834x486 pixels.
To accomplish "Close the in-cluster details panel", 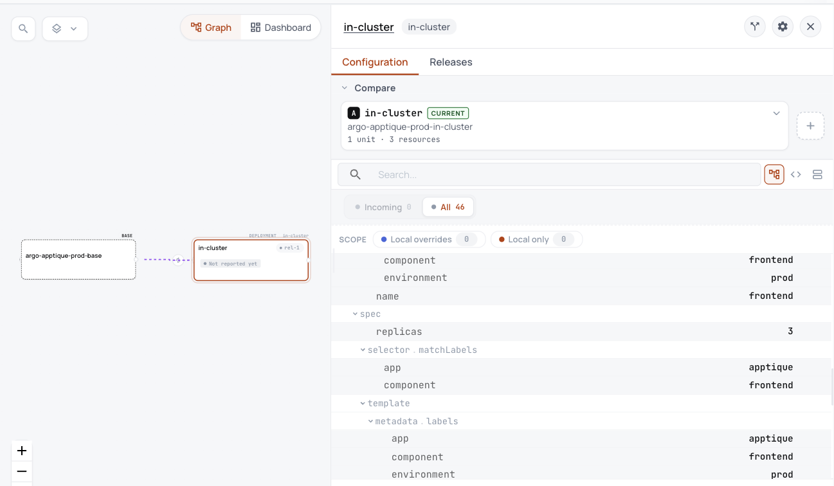I will pos(811,27).
